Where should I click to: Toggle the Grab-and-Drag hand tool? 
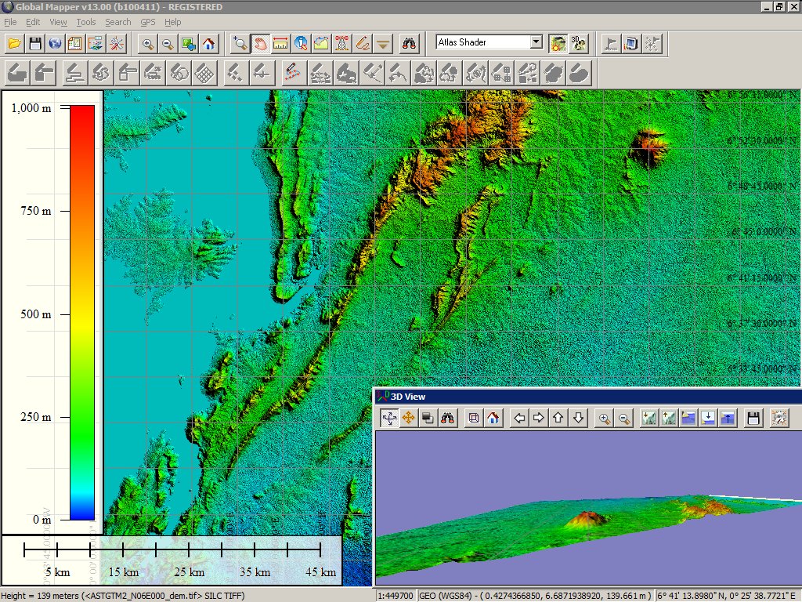[x=261, y=43]
